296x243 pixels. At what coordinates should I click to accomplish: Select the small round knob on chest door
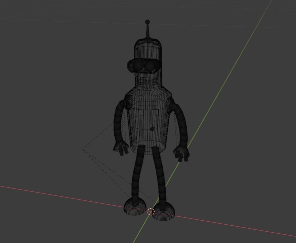pos(152,129)
